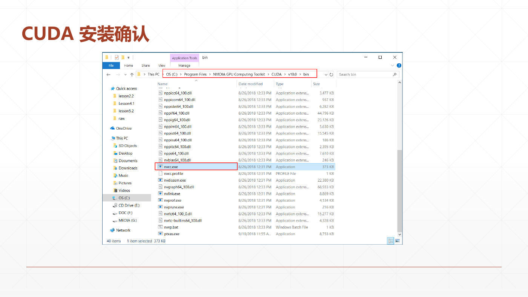Click the Properties quick access toolbar icon
Image resolution: width=528 pixels, height=297 pixels.
(117, 58)
